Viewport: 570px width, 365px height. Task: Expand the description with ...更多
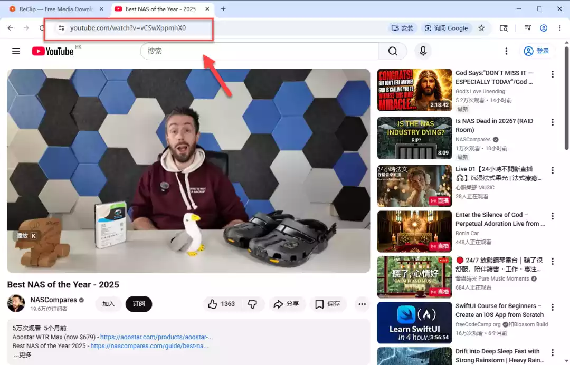coord(23,355)
